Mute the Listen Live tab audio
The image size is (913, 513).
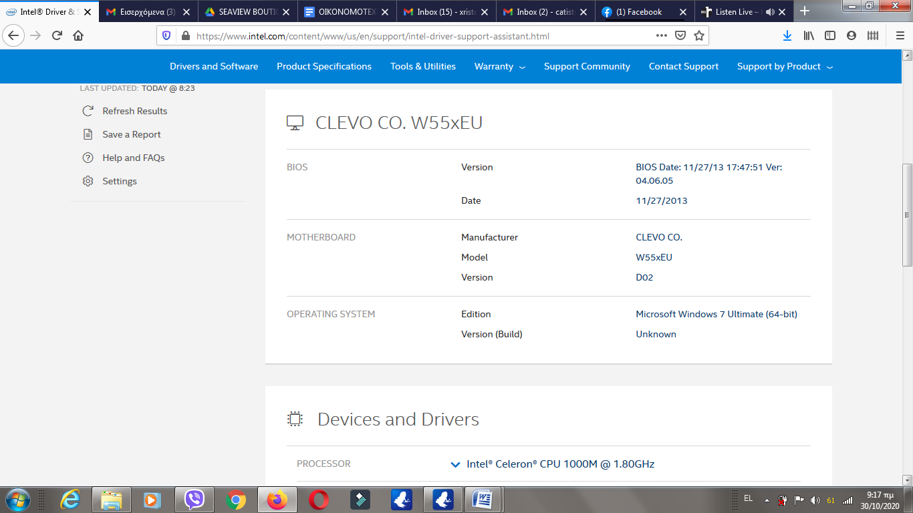tap(770, 12)
